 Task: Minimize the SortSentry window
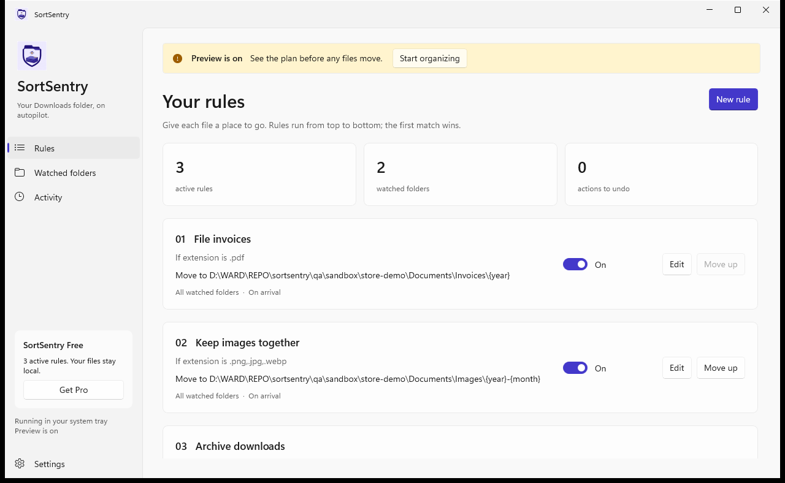pyautogui.click(x=710, y=10)
